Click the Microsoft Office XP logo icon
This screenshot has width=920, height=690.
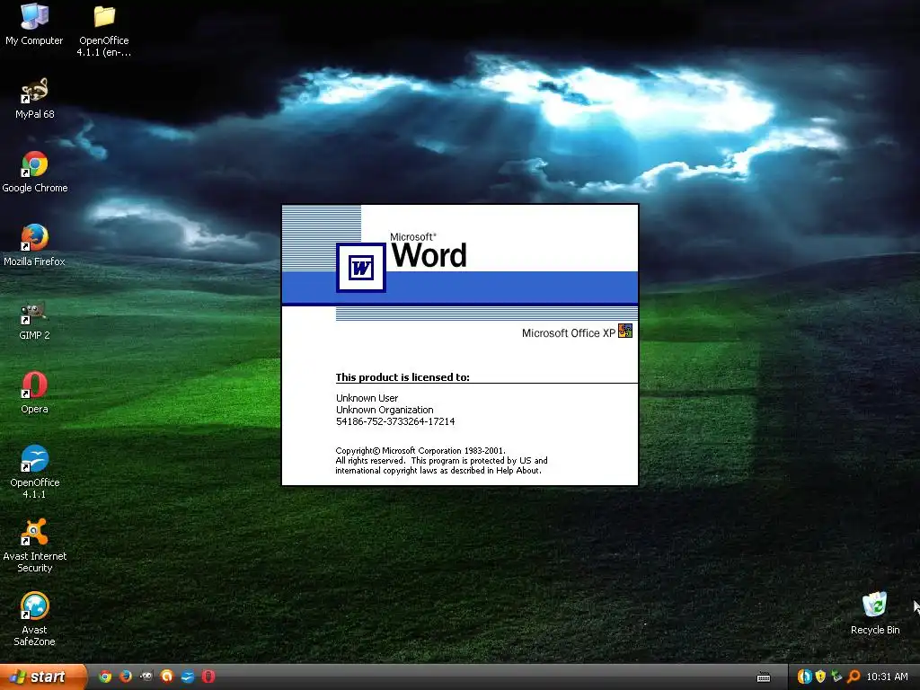pyautogui.click(x=625, y=331)
